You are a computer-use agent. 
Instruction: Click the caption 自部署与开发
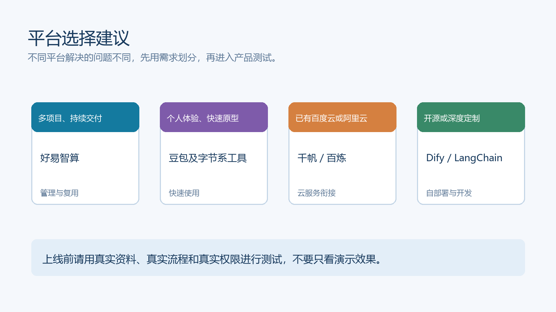click(449, 193)
